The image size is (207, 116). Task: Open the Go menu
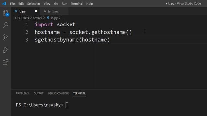point(56,4)
